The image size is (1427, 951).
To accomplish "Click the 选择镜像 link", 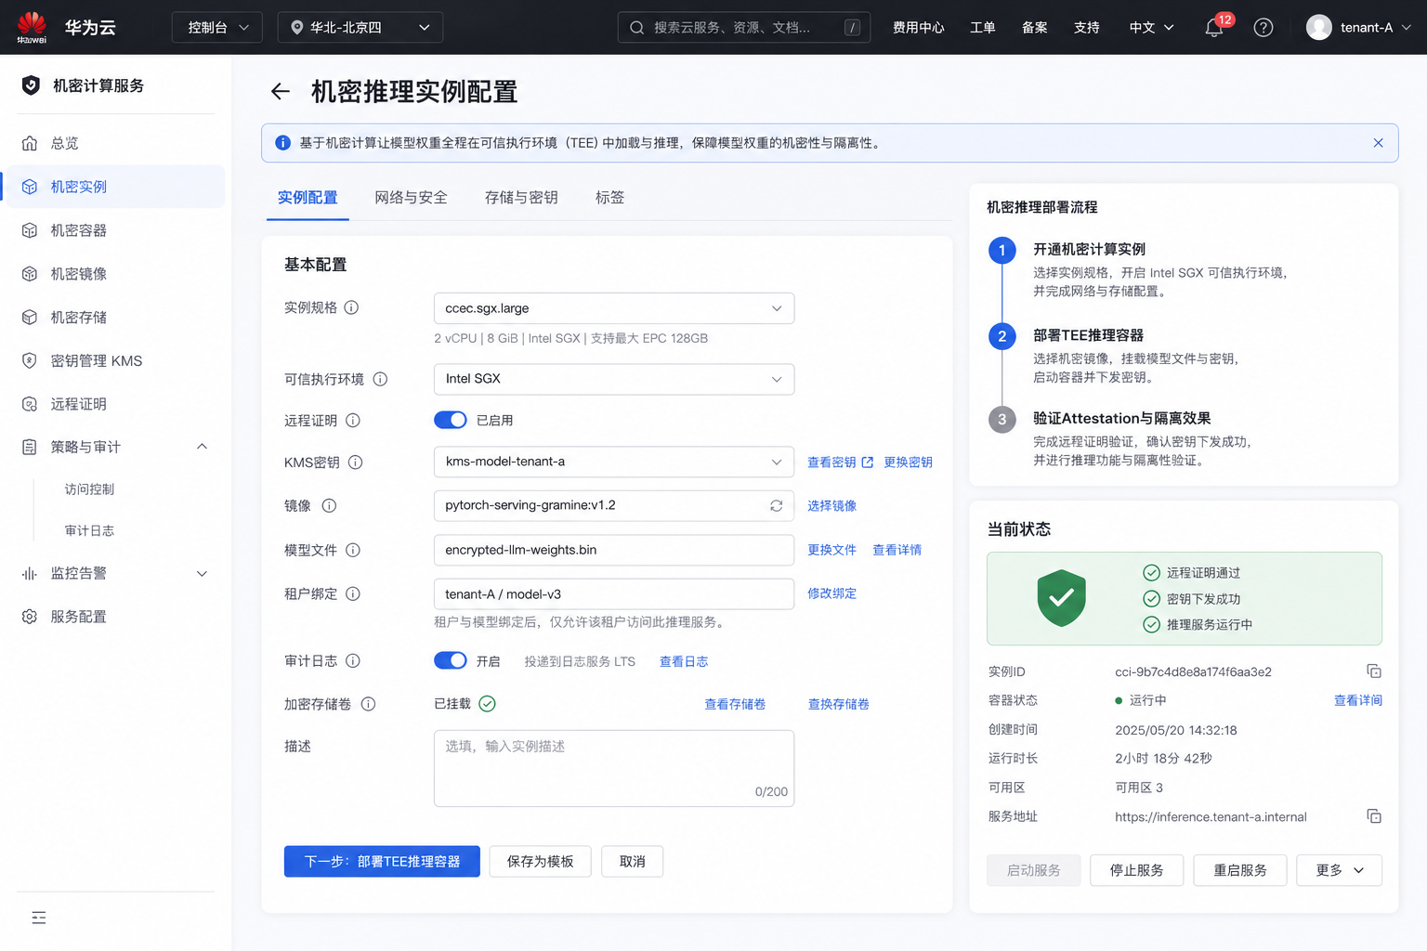I will pos(831,506).
